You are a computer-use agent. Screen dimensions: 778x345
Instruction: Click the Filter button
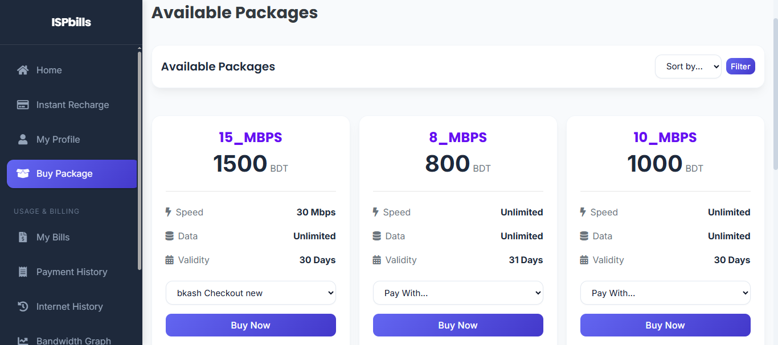(740, 66)
